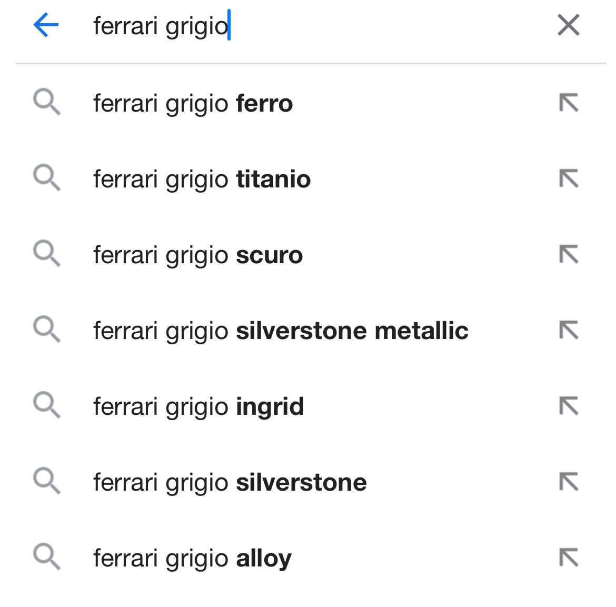Tap the arrow icon beside 'scuro'

pos(569,255)
